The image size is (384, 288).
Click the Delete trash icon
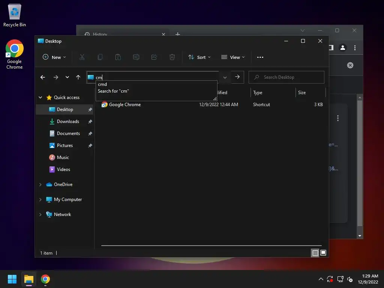coord(172,57)
